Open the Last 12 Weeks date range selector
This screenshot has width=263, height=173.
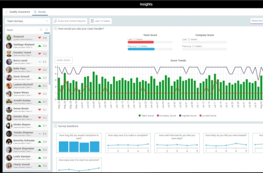(x=100, y=21)
